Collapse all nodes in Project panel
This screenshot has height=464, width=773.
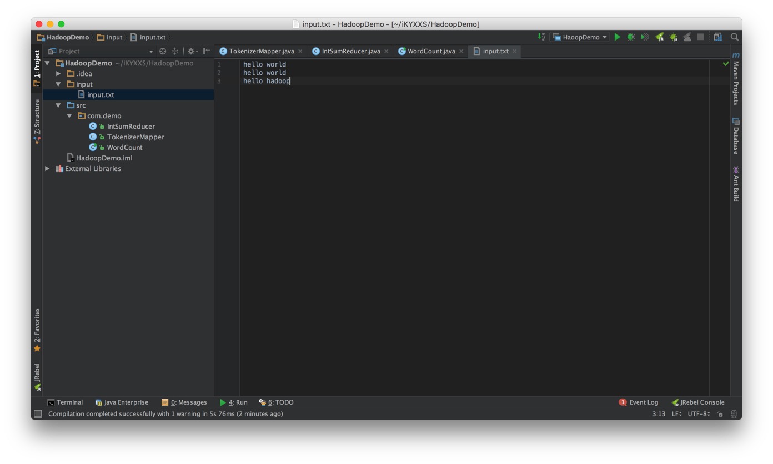pyautogui.click(x=174, y=51)
